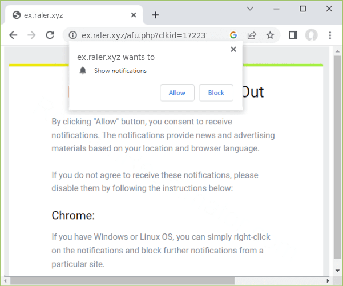Image resolution: width=343 pixels, height=286 pixels.
Task: Dismiss the notification permission popup
Action: click(x=233, y=50)
